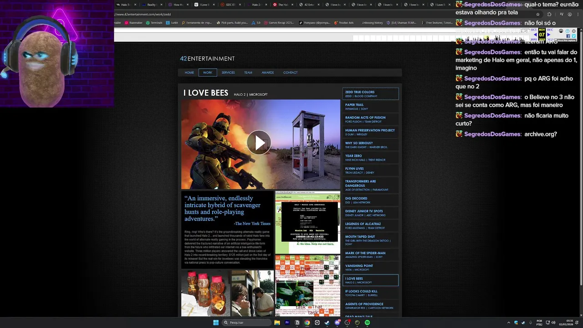
Task: Open the honey bear jars thumbnail
Action: pyautogui.click(x=205, y=293)
